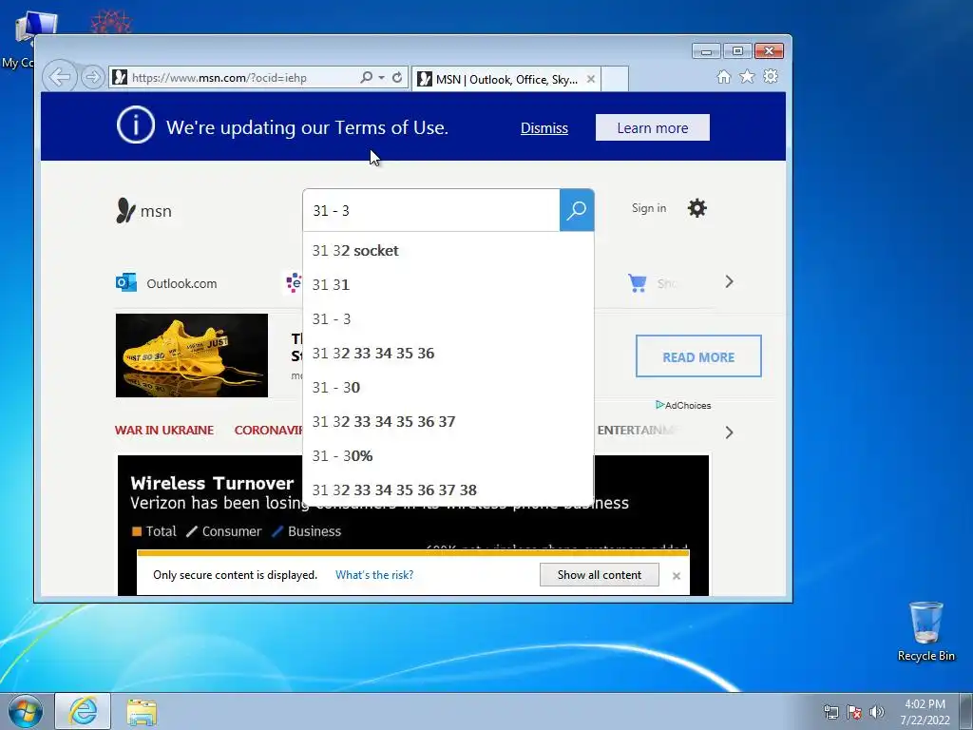The height and width of the screenshot is (730, 973).
Task: Open the Wireless Turnover headline
Action: [x=212, y=483]
